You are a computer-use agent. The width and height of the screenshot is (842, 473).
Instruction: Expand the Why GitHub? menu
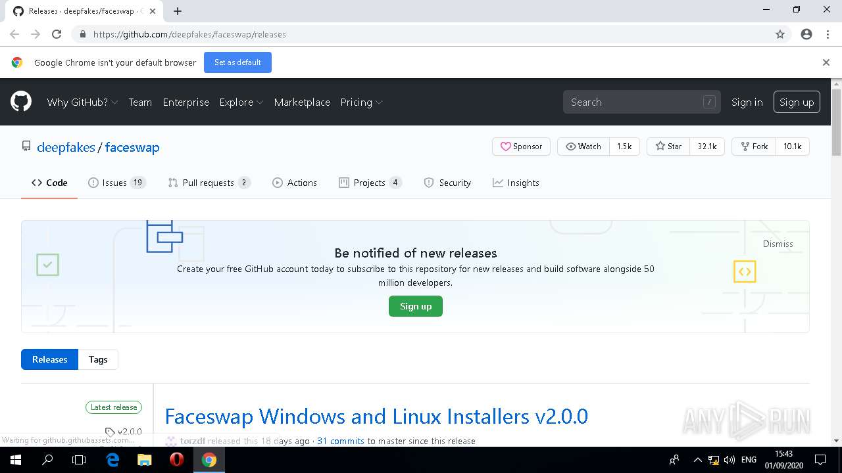(x=82, y=102)
